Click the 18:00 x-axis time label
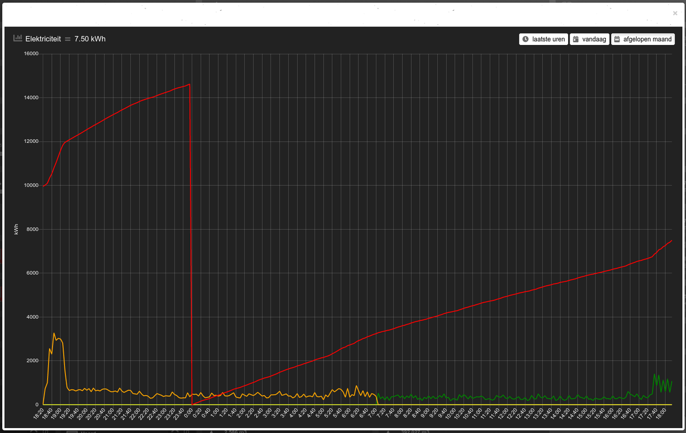This screenshot has width=686, height=433. (x=661, y=415)
